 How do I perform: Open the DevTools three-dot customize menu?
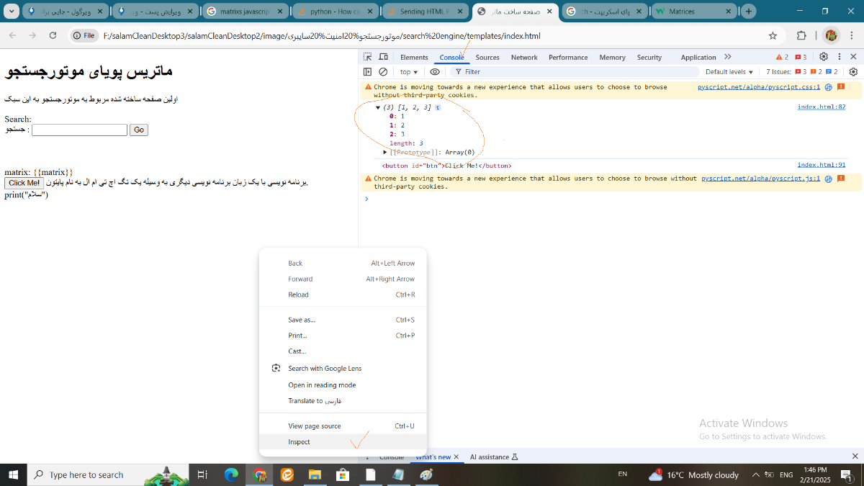[x=840, y=57]
